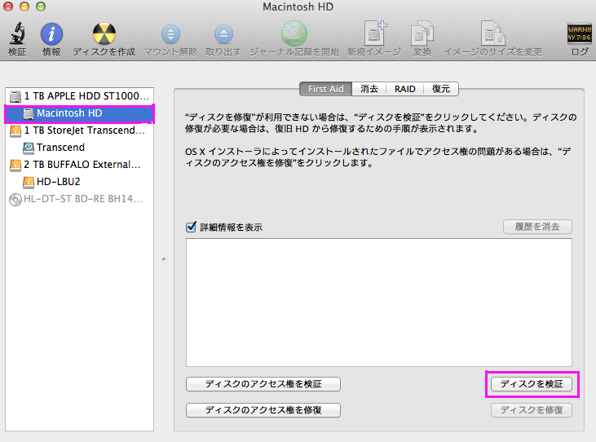Click the 新規イメージ new image icon

[x=374, y=33]
